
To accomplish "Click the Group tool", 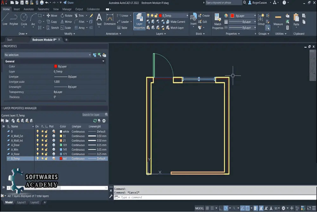I will pos(261,20).
